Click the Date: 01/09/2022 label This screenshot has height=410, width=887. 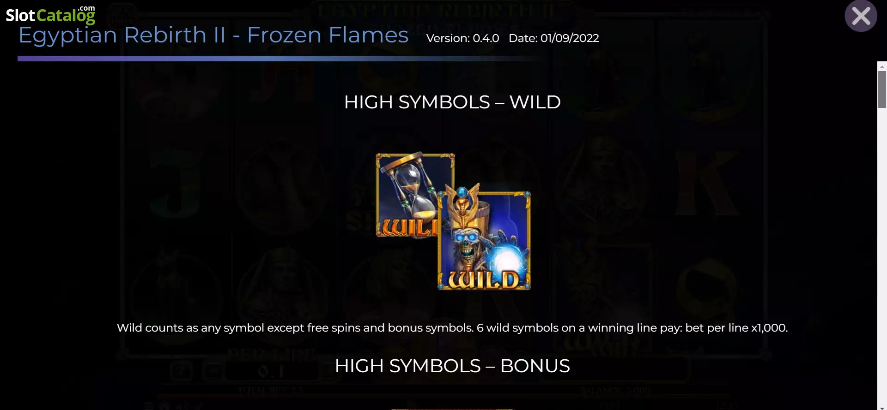[553, 38]
